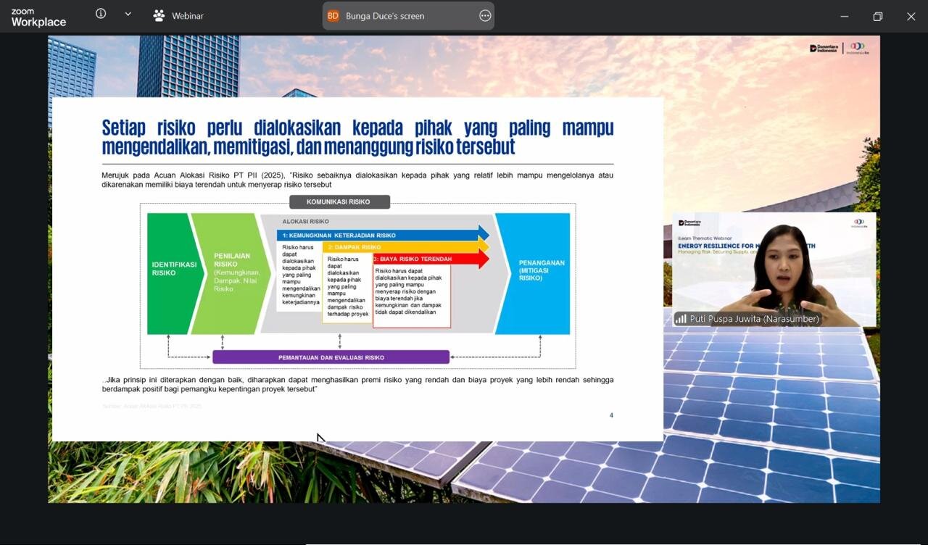
Task: Click the Webinar attendees icon
Action: tap(159, 15)
